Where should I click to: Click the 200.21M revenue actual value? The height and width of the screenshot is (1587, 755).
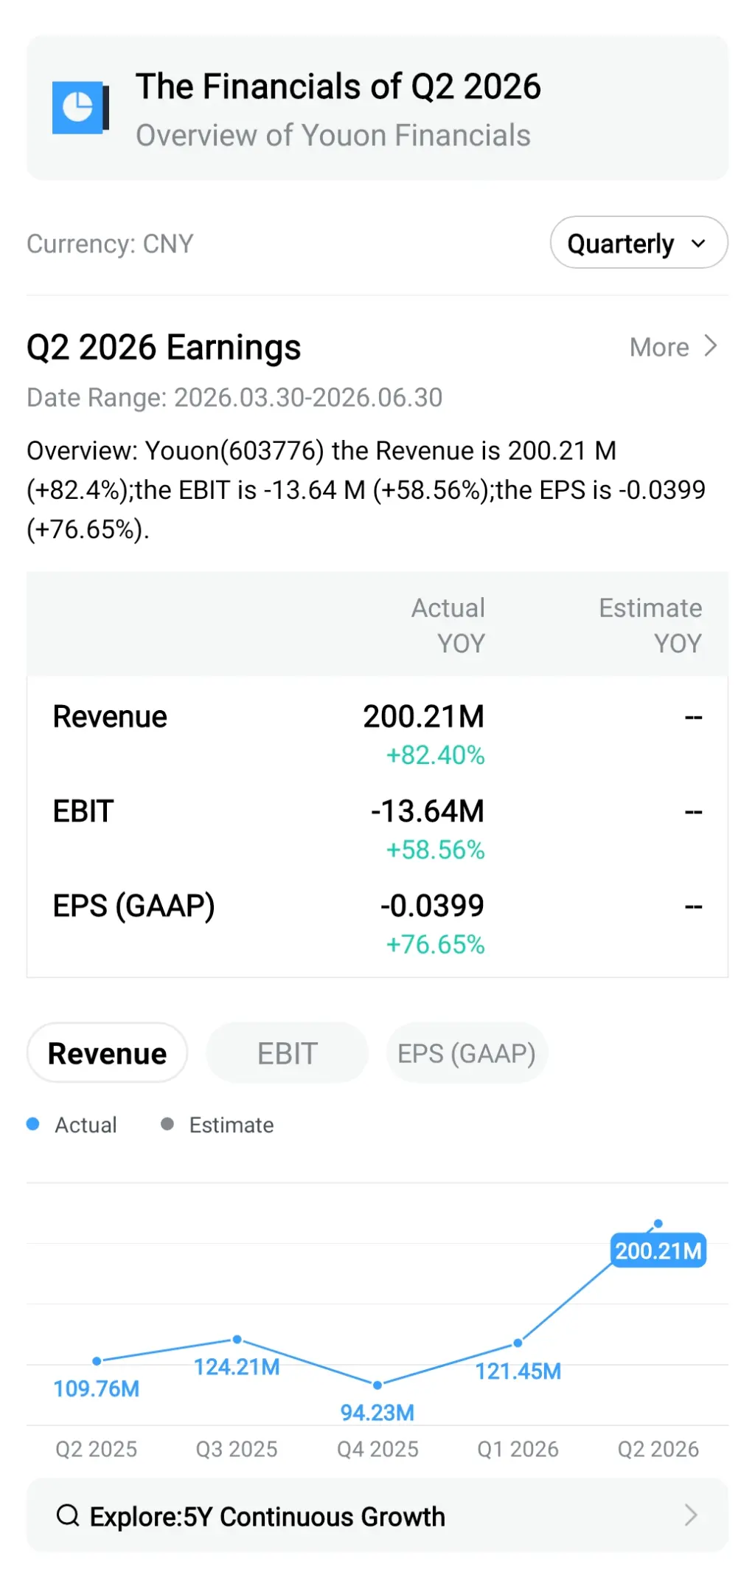click(x=423, y=717)
